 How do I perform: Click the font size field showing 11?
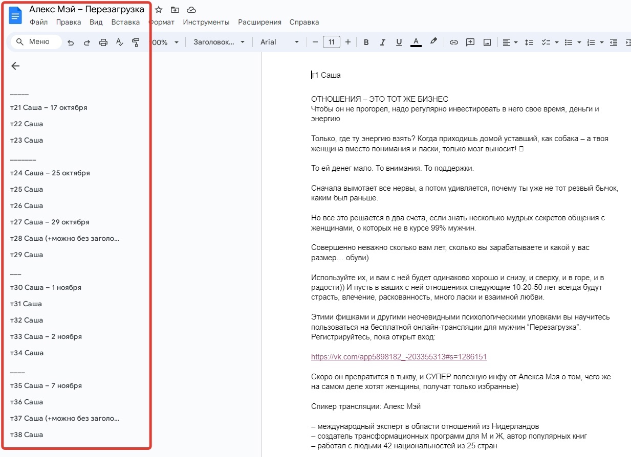tap(332, 42)
